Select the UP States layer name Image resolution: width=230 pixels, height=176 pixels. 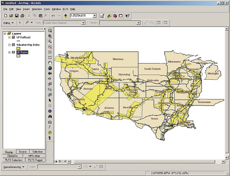point(22,52)
